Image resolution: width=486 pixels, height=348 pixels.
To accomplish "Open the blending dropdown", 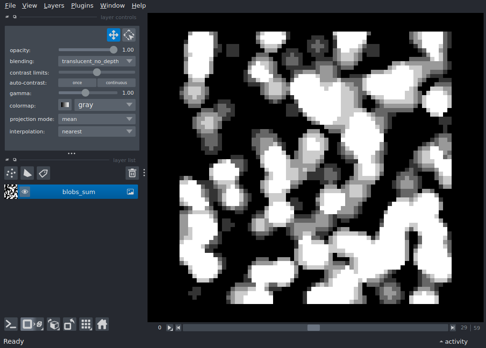I will coord(96,61).
